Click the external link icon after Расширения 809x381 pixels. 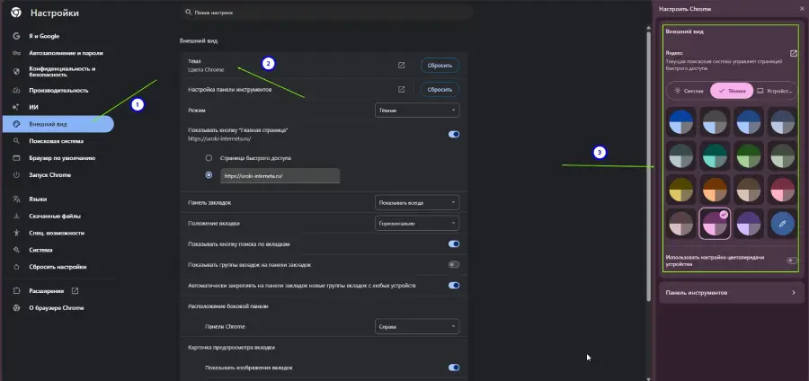tap(76, 291)
